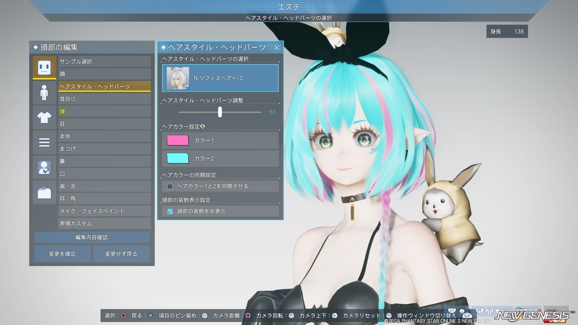Click the circle icon next to 選択
The width and height of the screenshot is (578, 325).
pos(124,315)
